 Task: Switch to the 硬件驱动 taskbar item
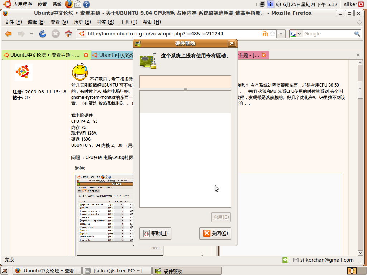(x=187, y=271)
